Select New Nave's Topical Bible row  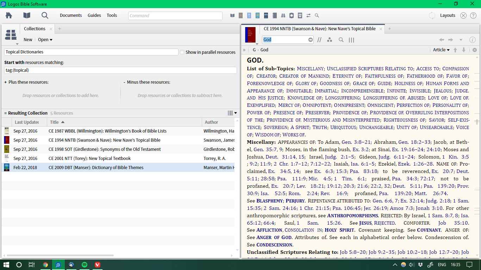pyautogui.click(x=118, y=140)
